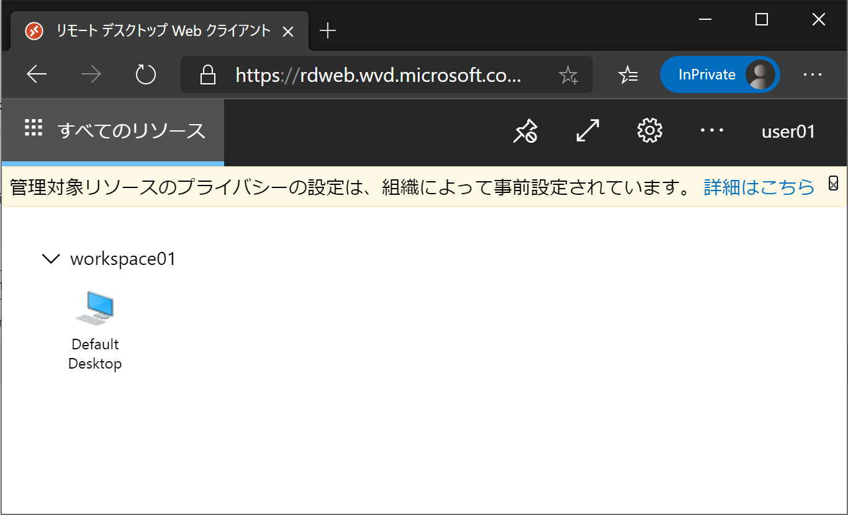Collapse the workspace01 group

51,259
